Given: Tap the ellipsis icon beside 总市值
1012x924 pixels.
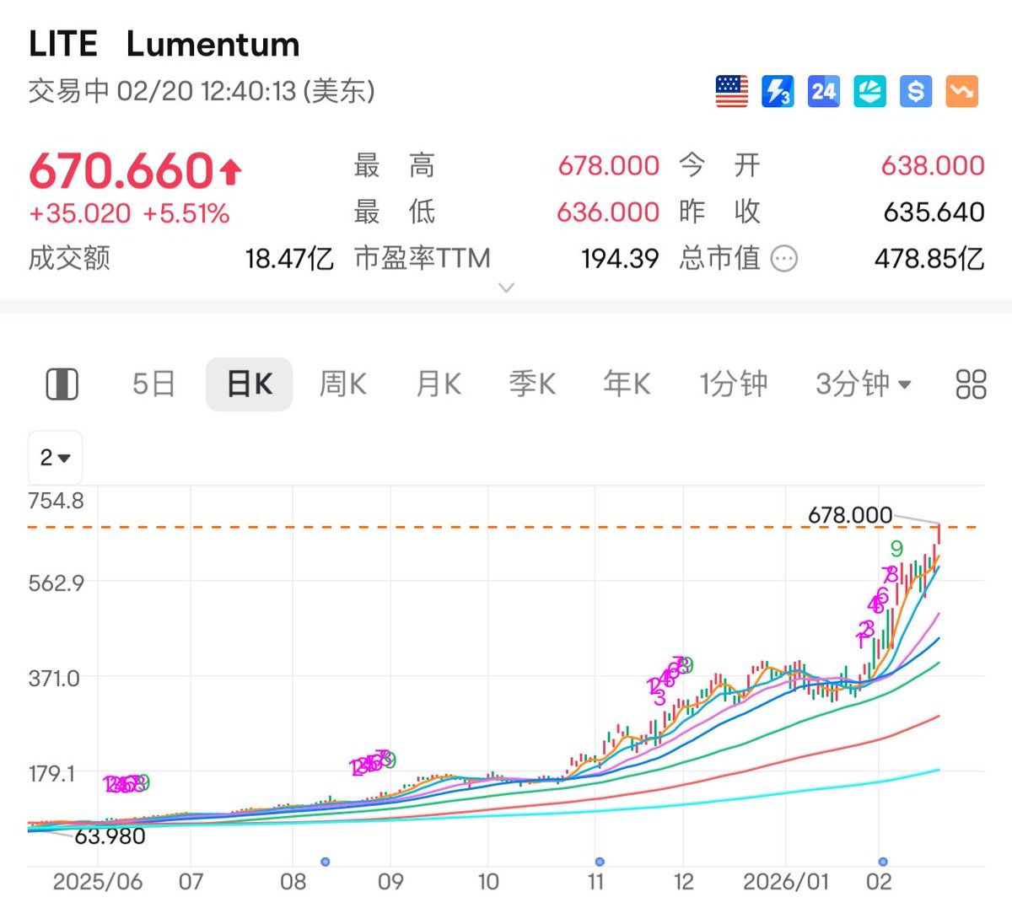Looking at the screenshot, I should point(784,259).
